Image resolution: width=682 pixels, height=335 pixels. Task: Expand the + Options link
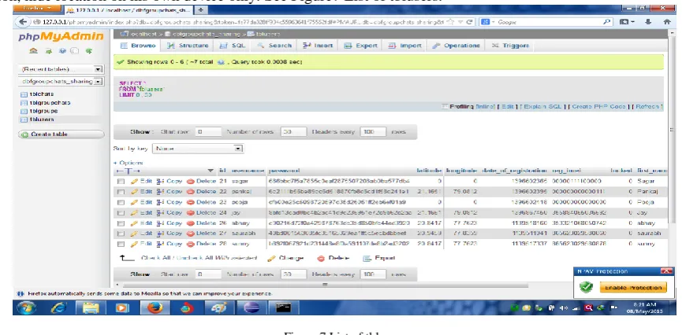click(x=128, y=163)
